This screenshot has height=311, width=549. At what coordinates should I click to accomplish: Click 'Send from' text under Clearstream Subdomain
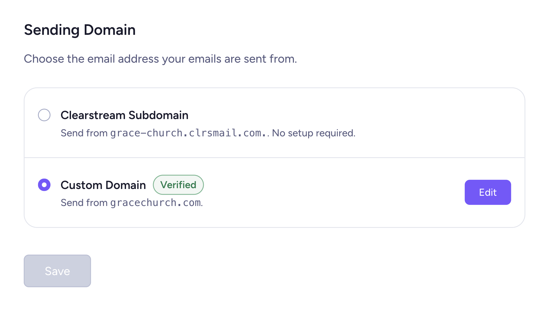pyautogui.click(x=84, y=133)
